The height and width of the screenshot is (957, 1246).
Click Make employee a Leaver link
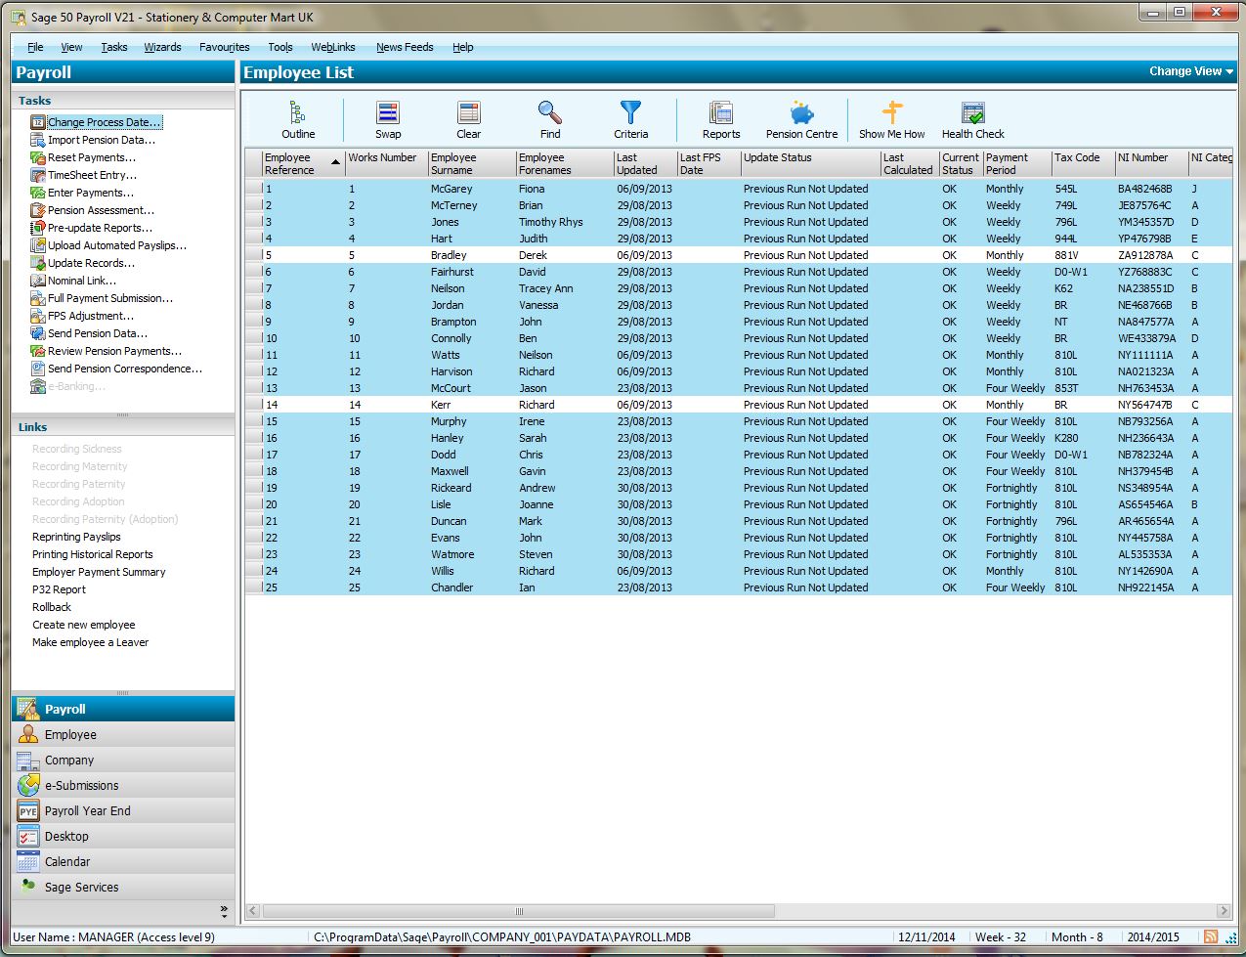coord(91,642)
